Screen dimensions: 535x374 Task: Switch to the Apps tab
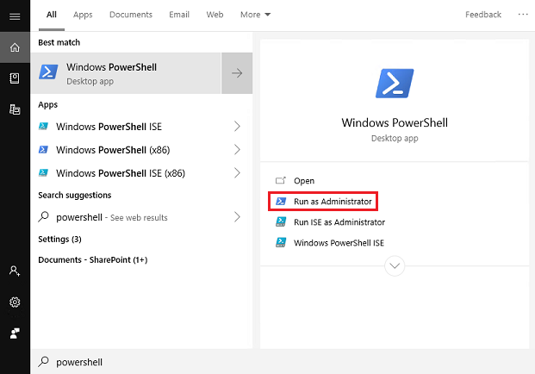[x=83, y=15]
